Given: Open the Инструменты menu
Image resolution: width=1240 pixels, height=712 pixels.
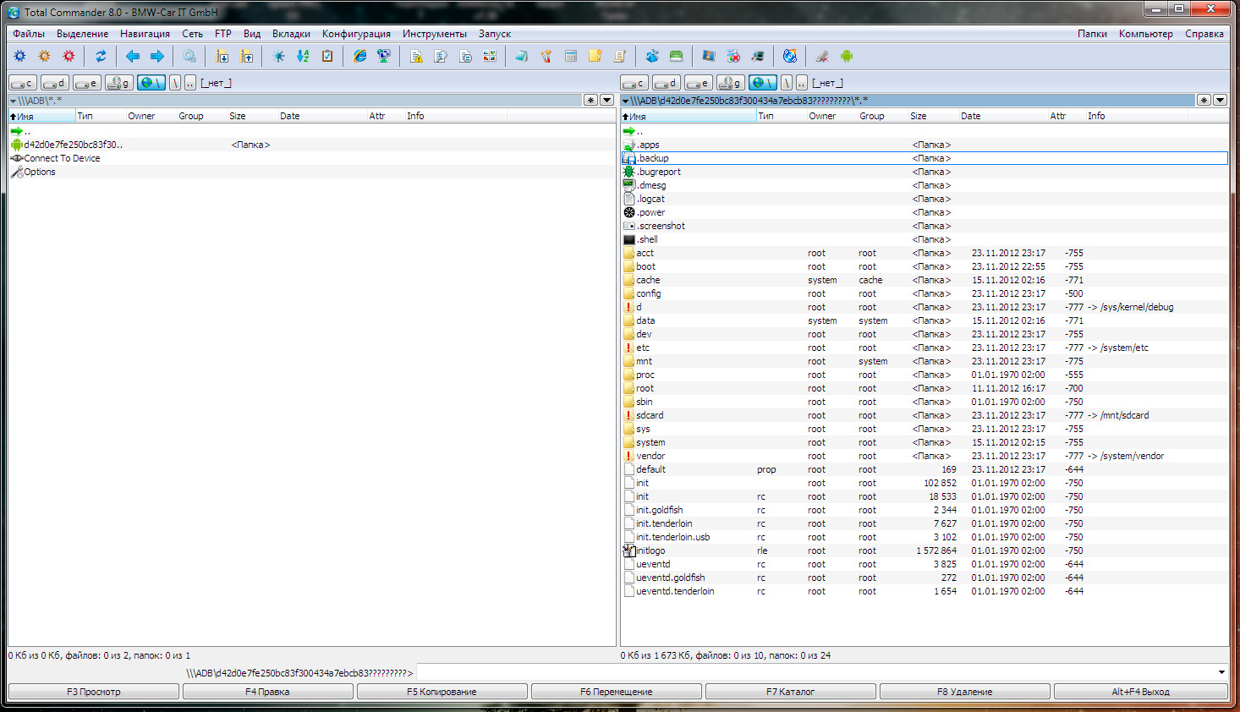Looking at the screenshot, I should [434, 34].
